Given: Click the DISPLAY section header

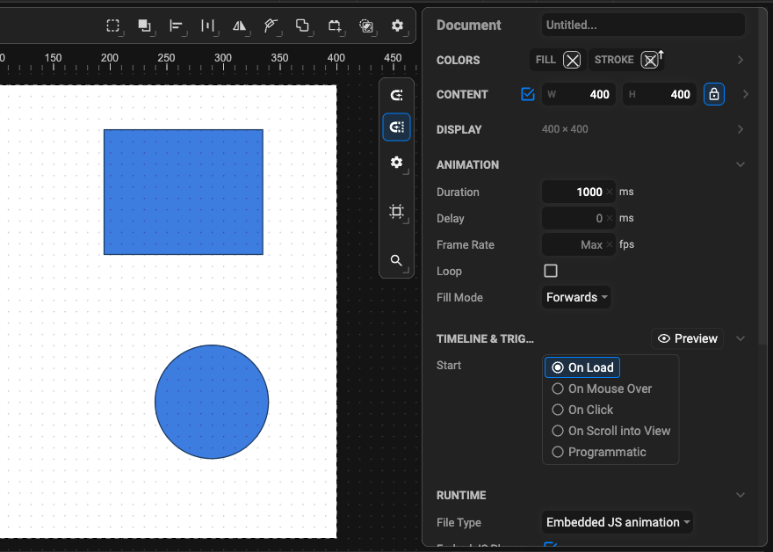Looking at the screenshot, I should point(459,130).
